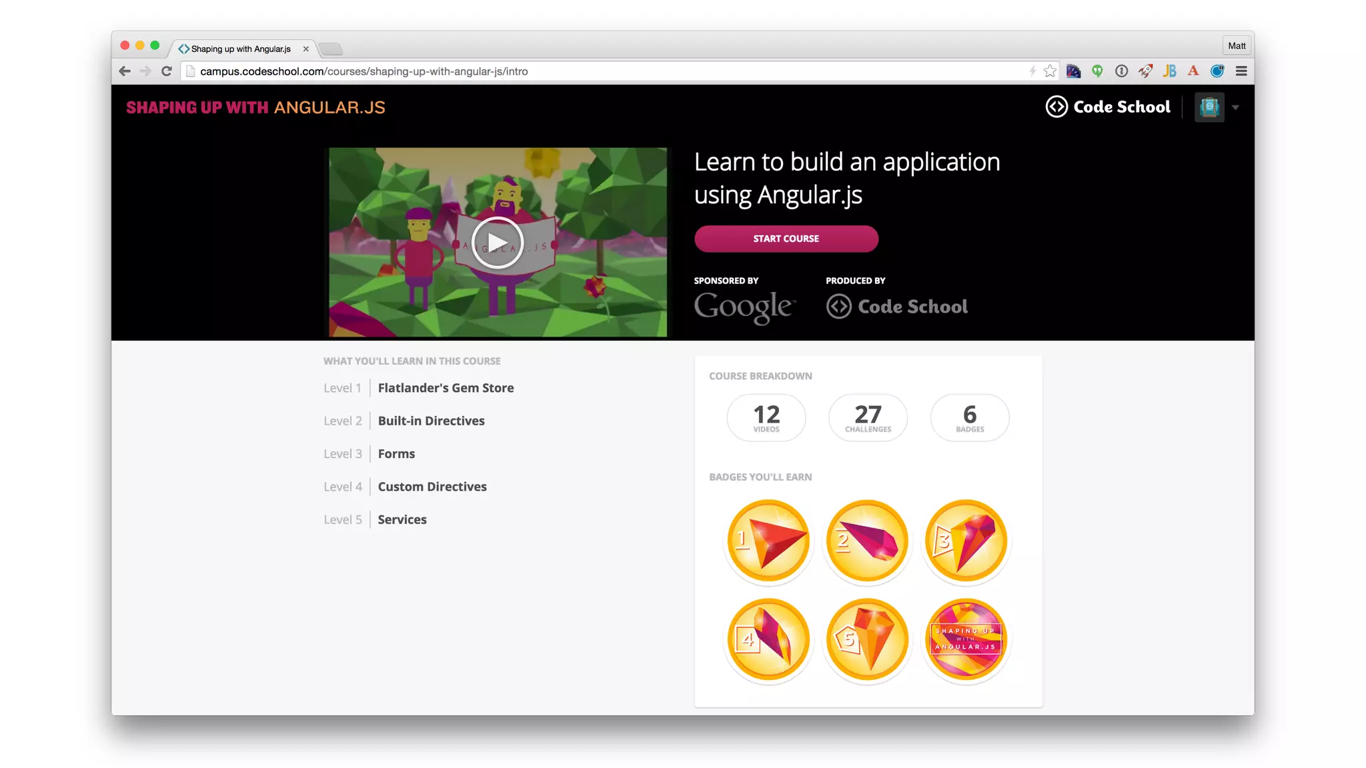1366x768 pixels.
Task: Select the Level 5 badge
Action: 867,639
